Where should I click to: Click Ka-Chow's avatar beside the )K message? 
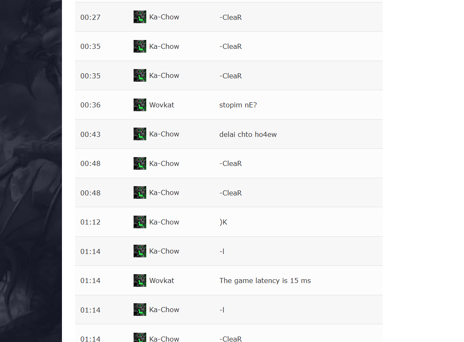[x=139, y=222]
